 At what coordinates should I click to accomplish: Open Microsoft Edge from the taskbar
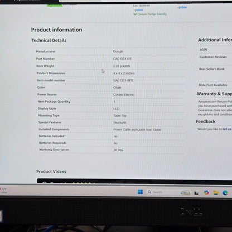225,193
